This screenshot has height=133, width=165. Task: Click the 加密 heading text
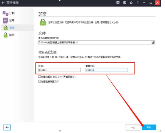42,14
